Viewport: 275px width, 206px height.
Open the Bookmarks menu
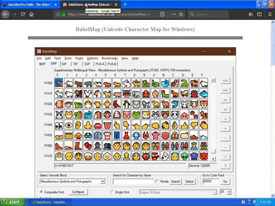[x=110, y=58]
